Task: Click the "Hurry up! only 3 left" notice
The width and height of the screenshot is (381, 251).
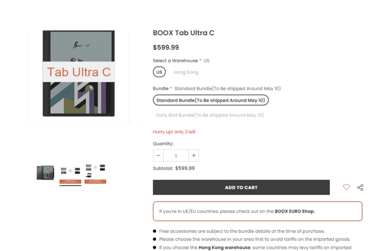Action: [174, 132]
